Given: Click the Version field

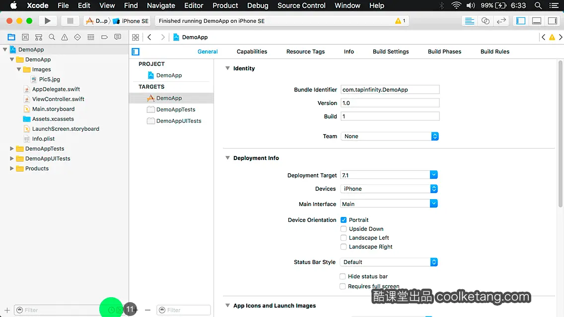Looking at the screenshot, I should point(390,103).
